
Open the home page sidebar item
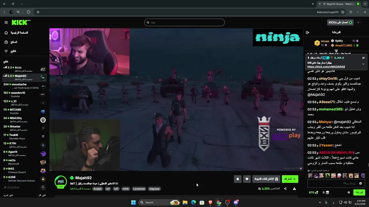click(x=16, y=33)
